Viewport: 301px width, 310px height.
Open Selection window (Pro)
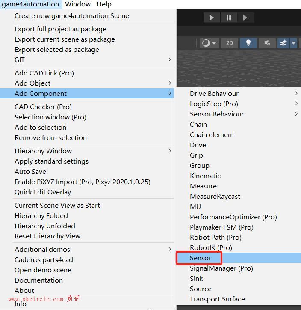[x=87, y=117]
